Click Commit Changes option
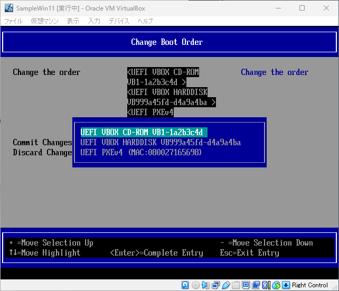This screenshot has height=291, width=339. click(x=42, y=142)
